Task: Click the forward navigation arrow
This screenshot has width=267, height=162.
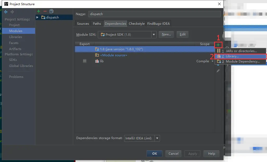Action: pyautogui.click(x=12, y=12)
